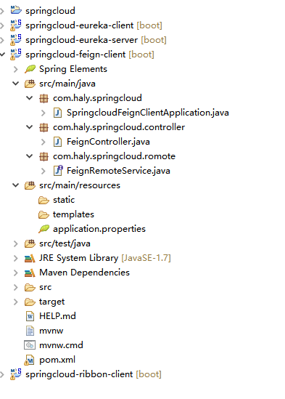Click the com.haly.springcloud package icon
285x399 pixels.
(44, 98)
